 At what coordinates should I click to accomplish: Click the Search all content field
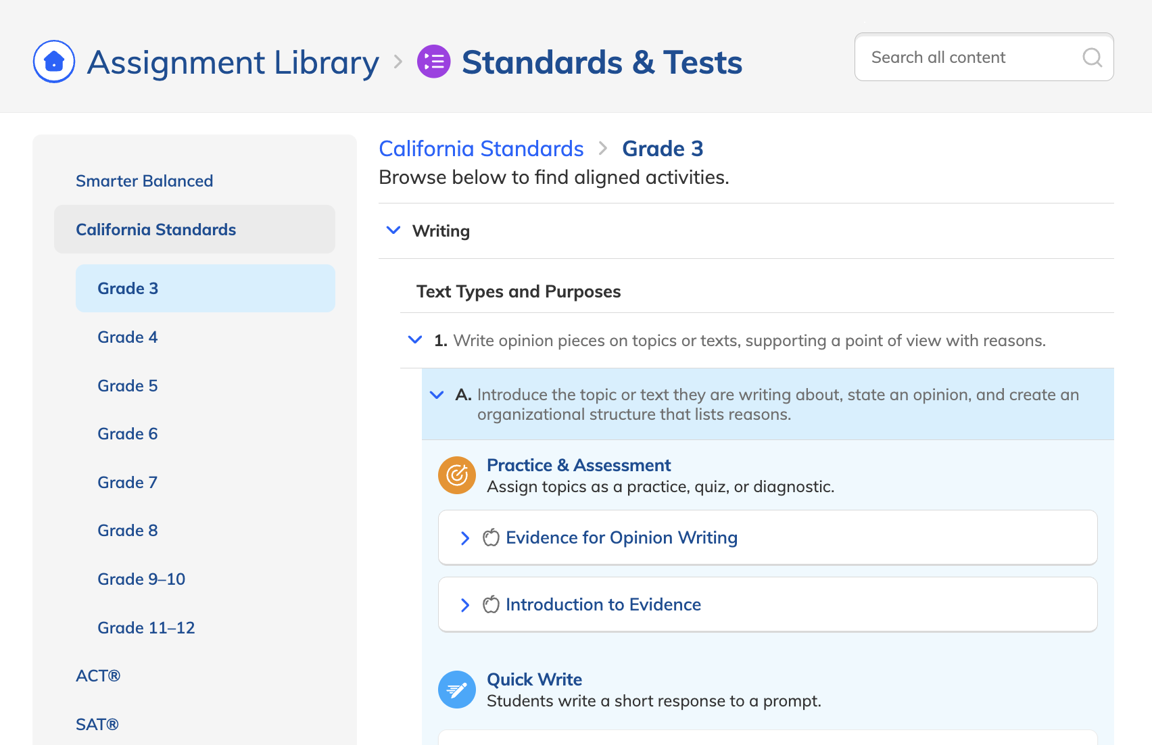(984, 57)
